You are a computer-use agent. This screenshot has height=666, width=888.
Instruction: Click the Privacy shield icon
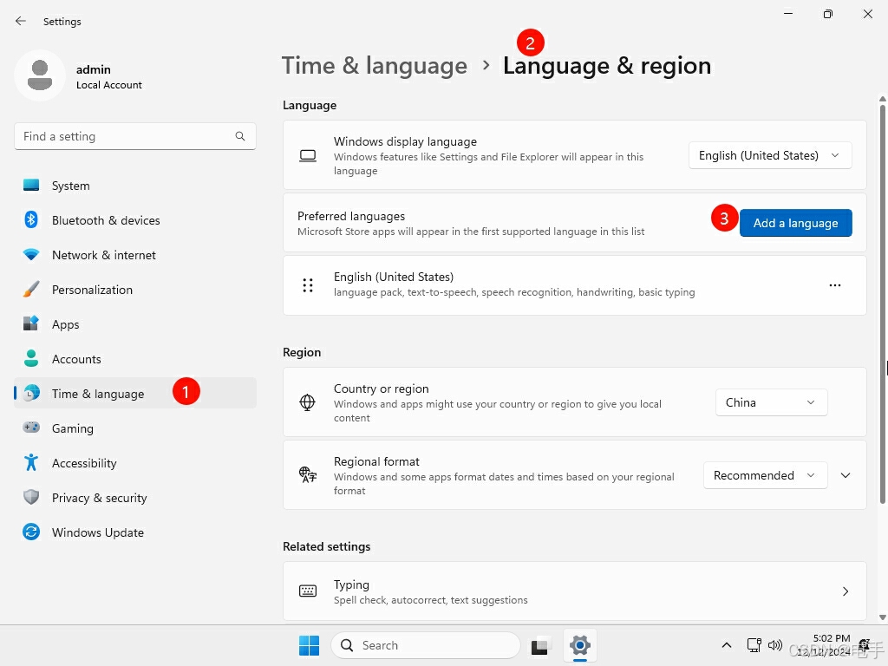[31, 497]
